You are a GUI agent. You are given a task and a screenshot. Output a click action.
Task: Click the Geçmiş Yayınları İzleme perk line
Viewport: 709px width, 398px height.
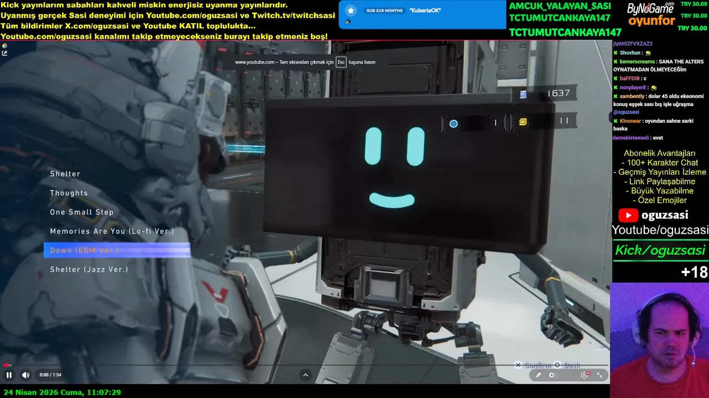(660, 172)
